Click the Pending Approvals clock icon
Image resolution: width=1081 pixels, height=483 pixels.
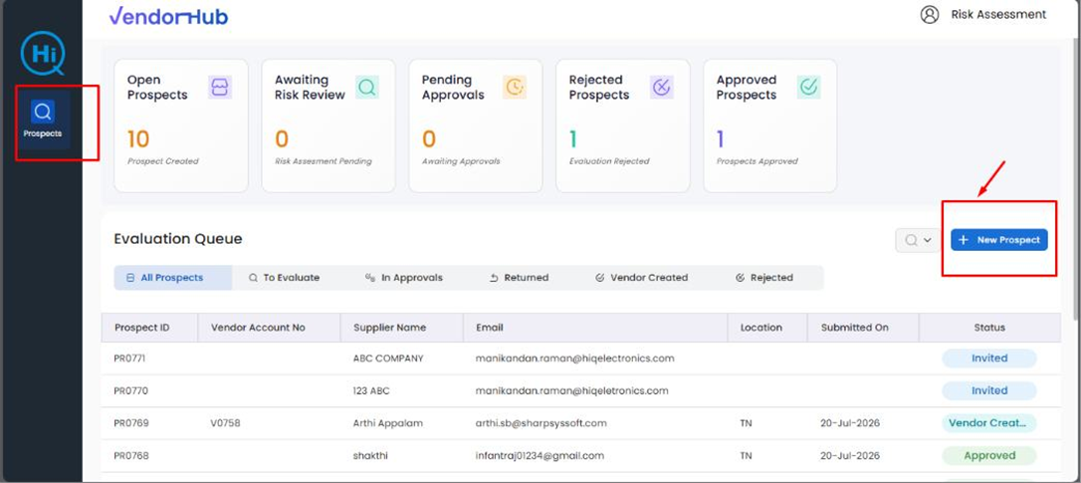[515, 88]
